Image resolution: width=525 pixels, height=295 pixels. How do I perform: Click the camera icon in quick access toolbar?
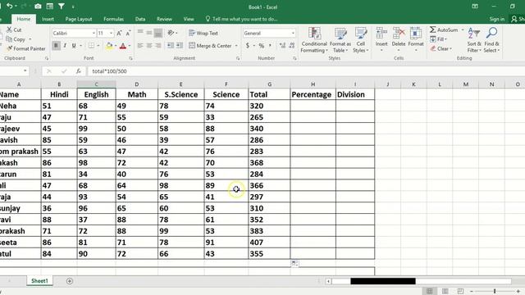(39, 7)
